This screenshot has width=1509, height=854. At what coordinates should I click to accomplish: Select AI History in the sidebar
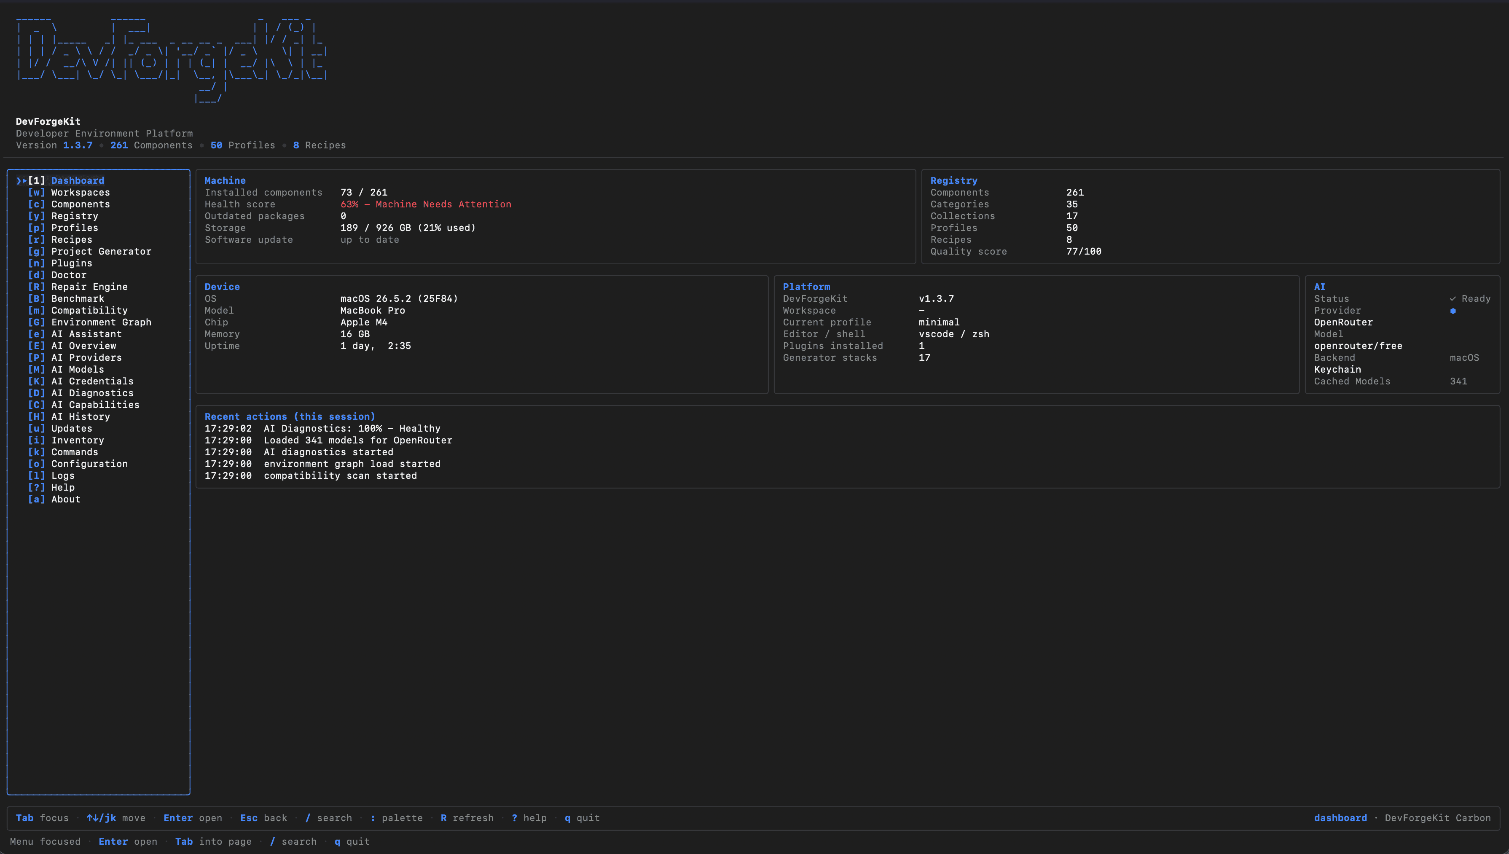coord(69,416)
